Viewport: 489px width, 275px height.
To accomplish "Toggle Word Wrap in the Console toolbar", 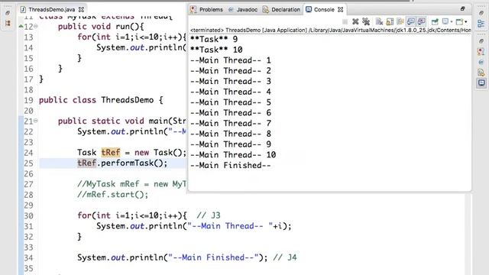I will coord(400,21).
